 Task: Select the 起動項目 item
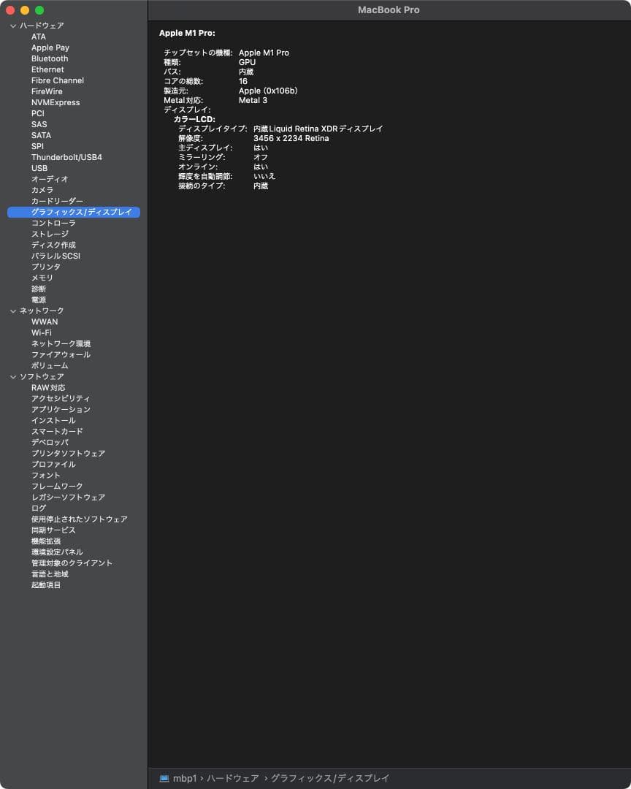46,585
